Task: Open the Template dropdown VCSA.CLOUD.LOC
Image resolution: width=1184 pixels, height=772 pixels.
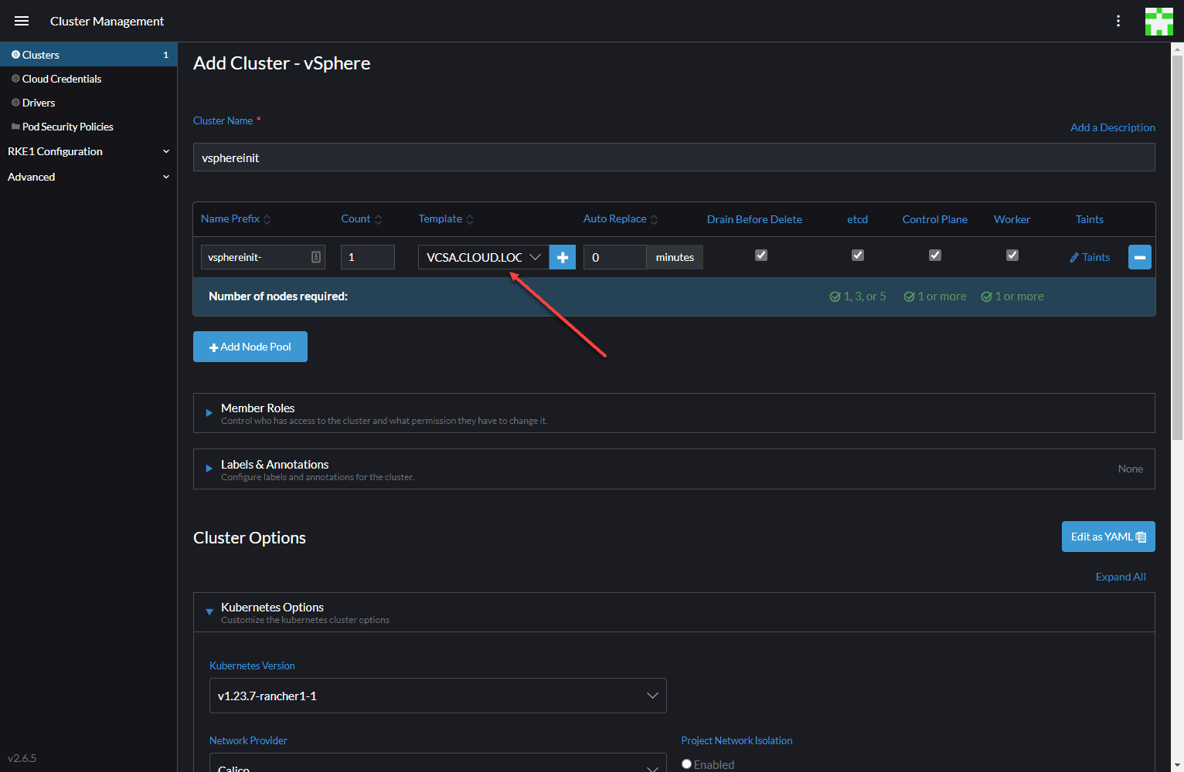Action: (484, 257)
